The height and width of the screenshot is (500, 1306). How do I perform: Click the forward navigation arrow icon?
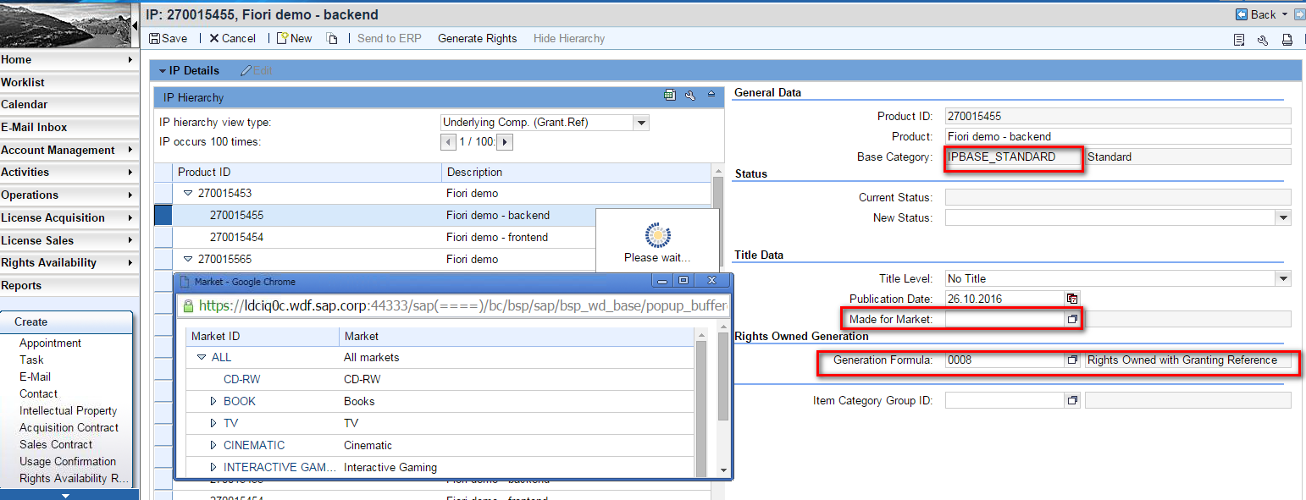click(1299, 14)
